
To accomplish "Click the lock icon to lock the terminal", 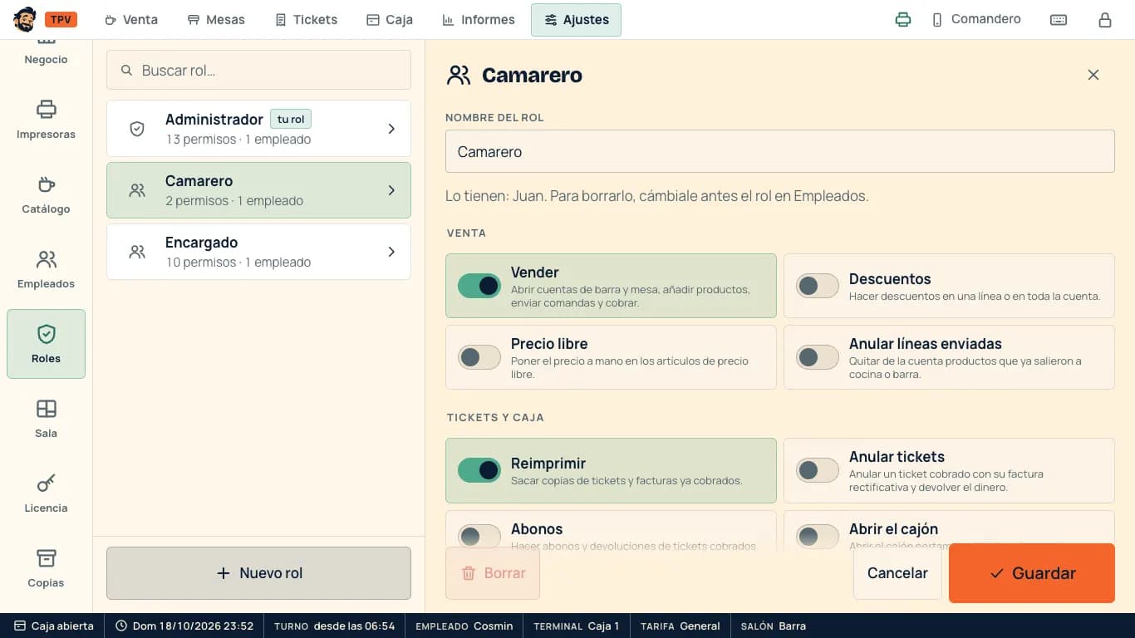I will [x=1105, y=20].
